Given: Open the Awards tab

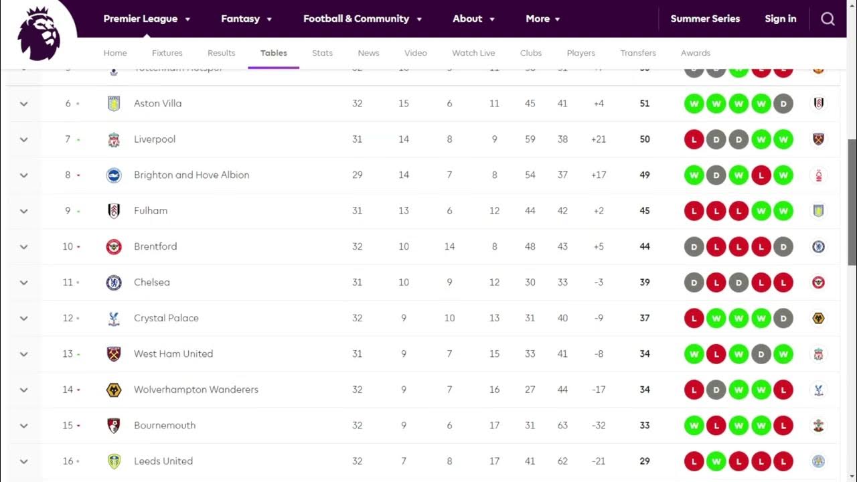Looking at the screenshot, I should pos(696,53).
